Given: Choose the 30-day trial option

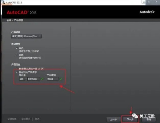Looking at the screenshot, I should tap(17, 69).
